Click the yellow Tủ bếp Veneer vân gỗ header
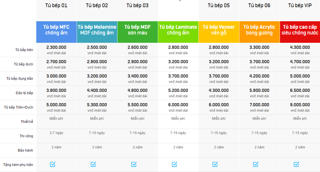320x172 pixels. pyautogui.click(x=219, y=32)
